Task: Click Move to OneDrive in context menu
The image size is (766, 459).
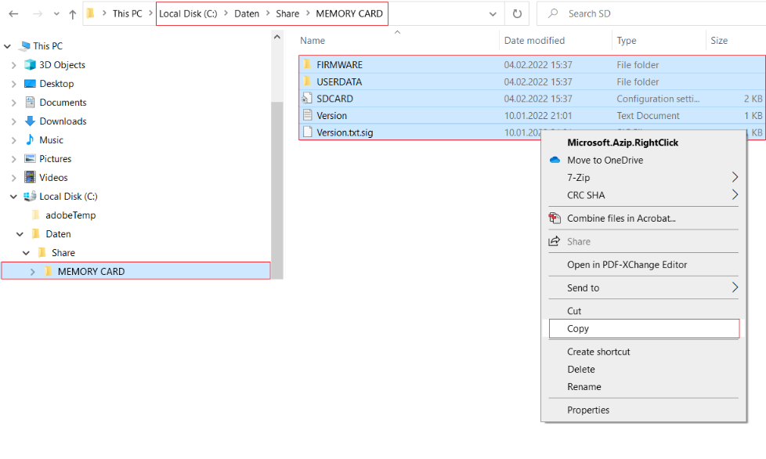Action: click(x=605, y=161)
